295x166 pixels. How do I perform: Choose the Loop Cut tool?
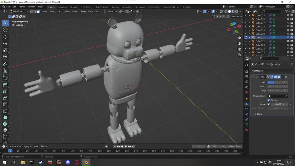point(5,104)
